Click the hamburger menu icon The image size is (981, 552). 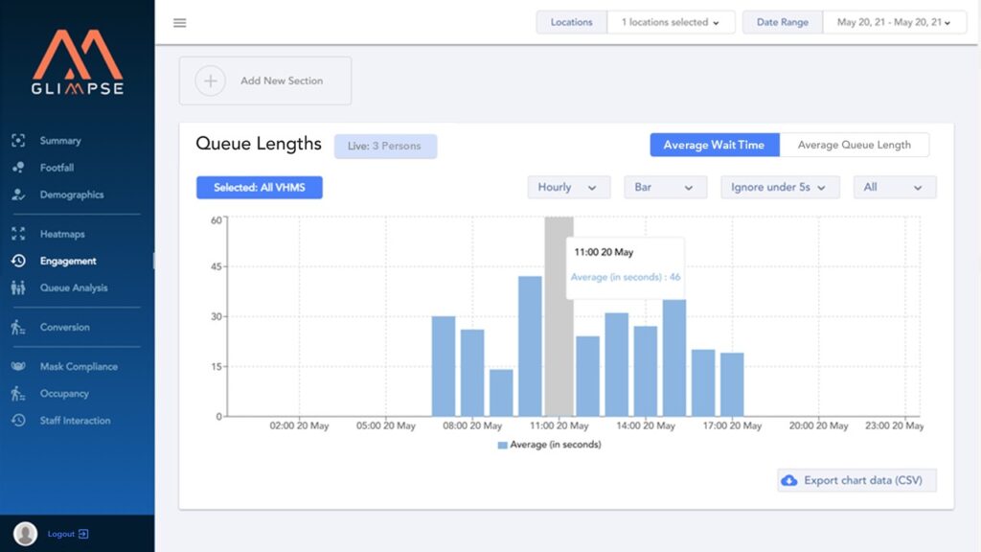(x=180, y=23)
